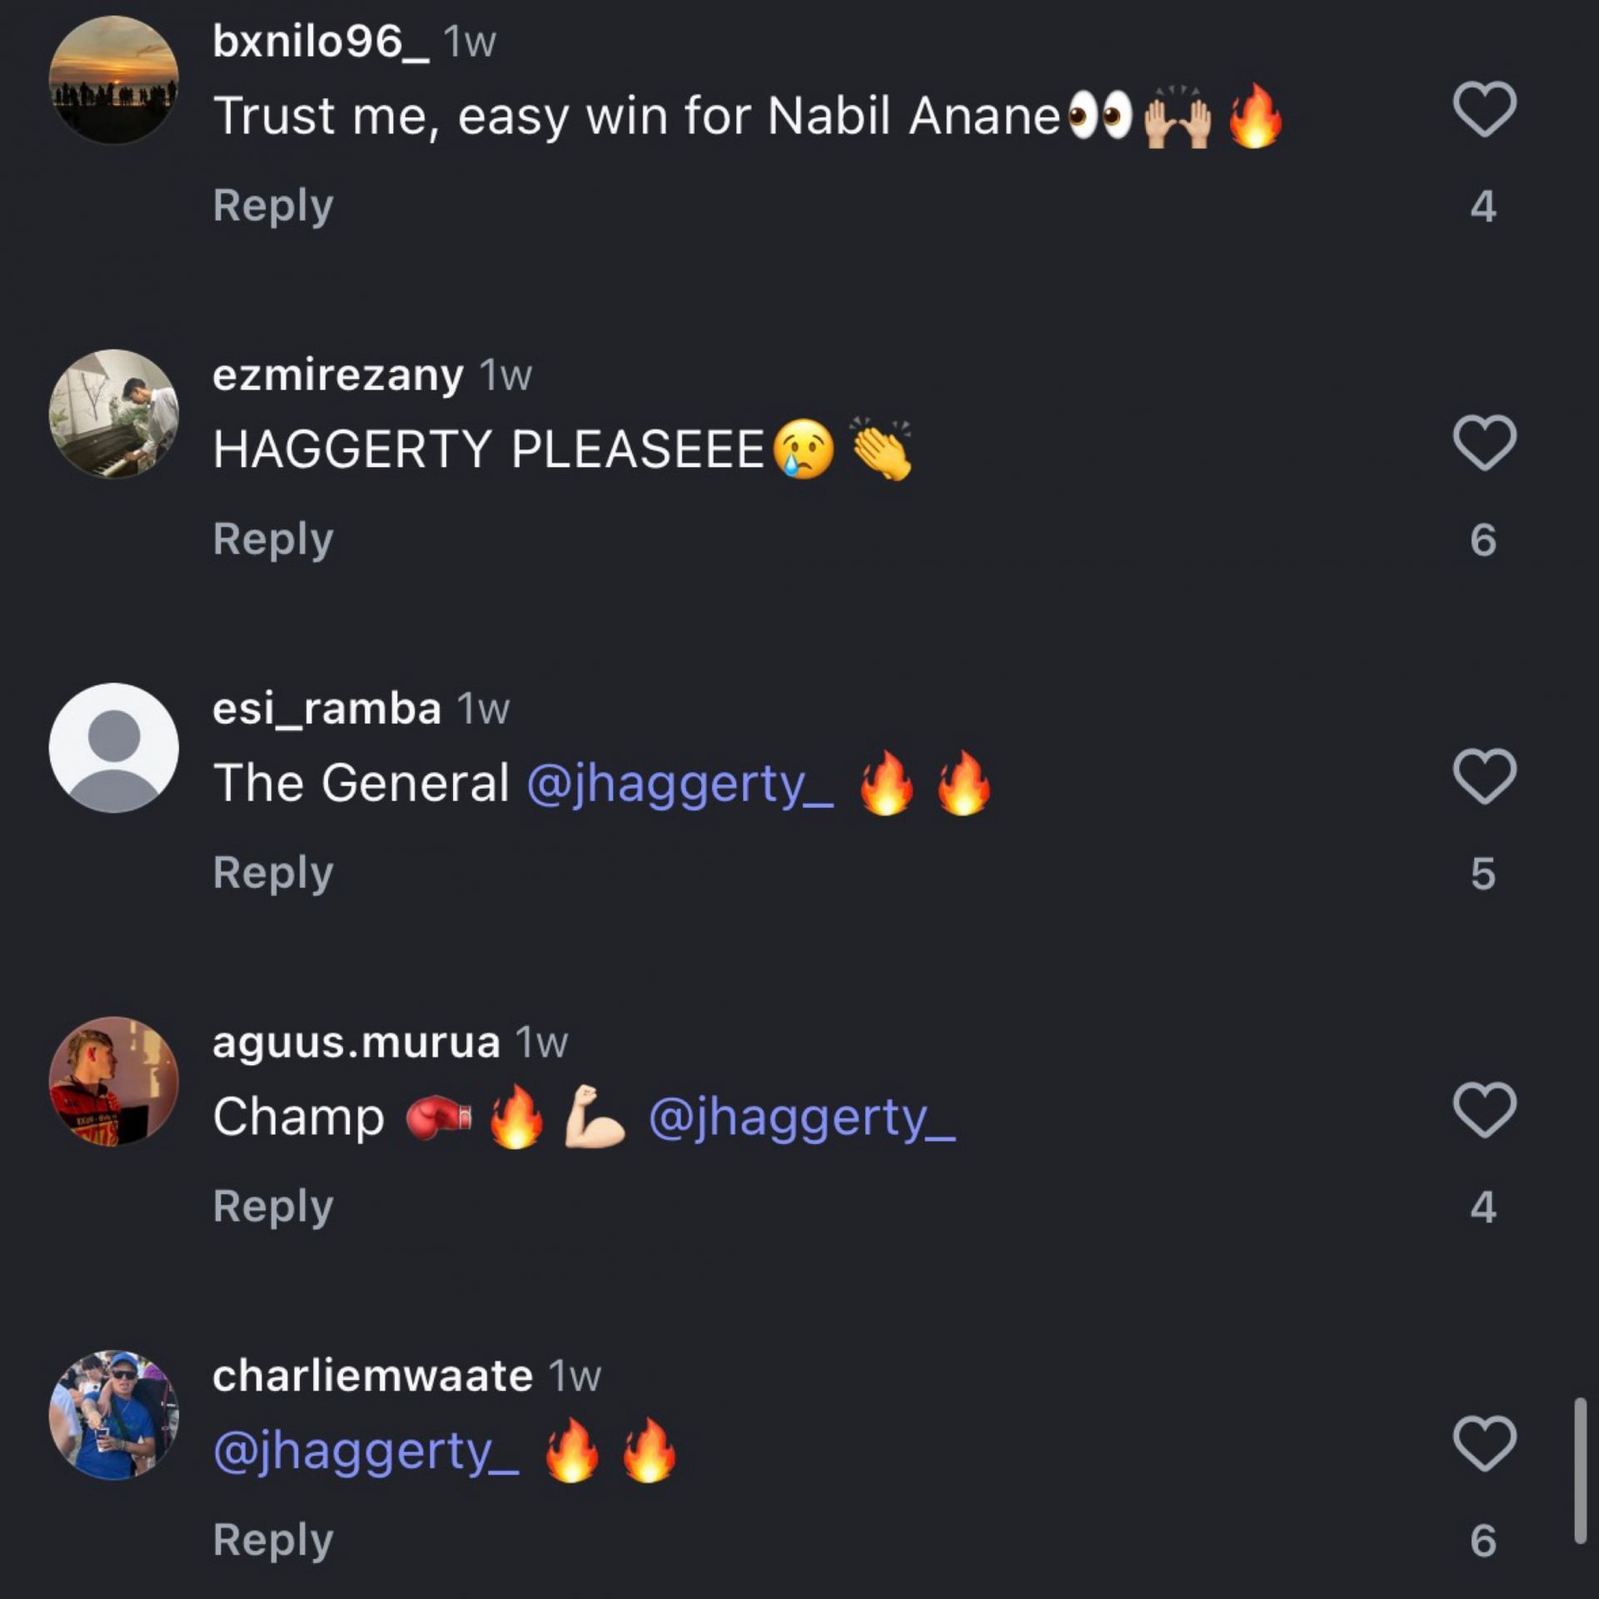The image size is (1599, 1599).
Task: Reply to esi_ramba's comment
Action: (x=273, y=873)
